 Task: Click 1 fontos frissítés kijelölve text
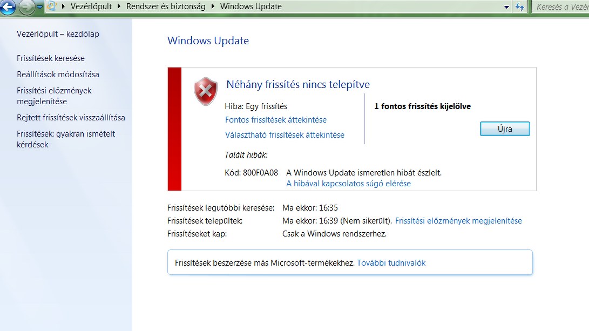422,106
